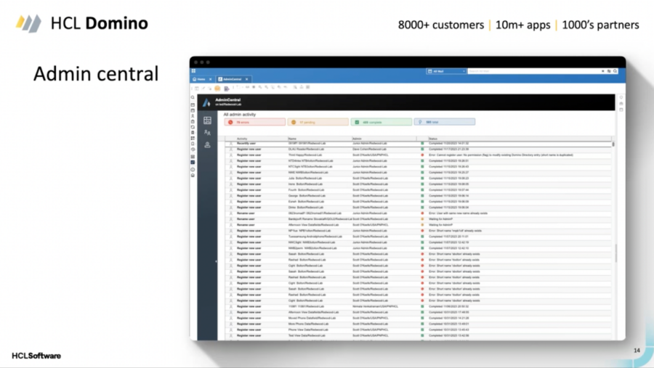Screen dimensions: 654x368
Task: Click the bottom calendar icon in the right side panel
Action: pyautogui.click(x=621, y=110)
